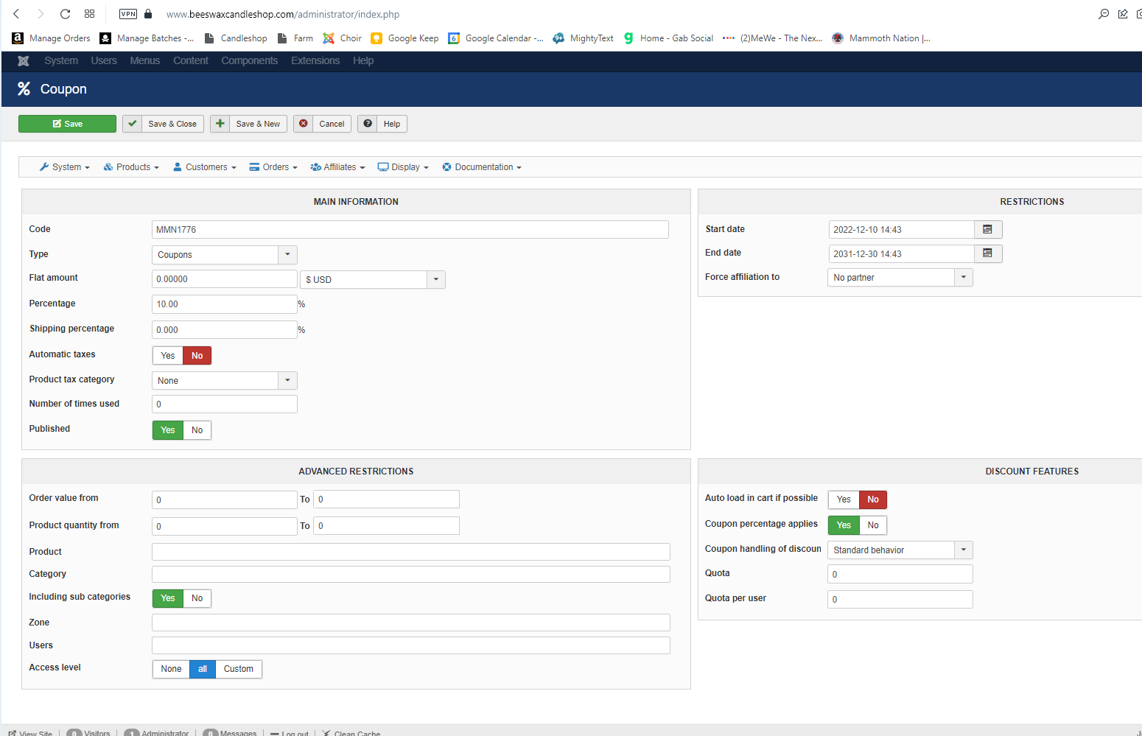Click the Joomla logo icon in admin menu
This screenshot has width=1142, height=736.
24,61
